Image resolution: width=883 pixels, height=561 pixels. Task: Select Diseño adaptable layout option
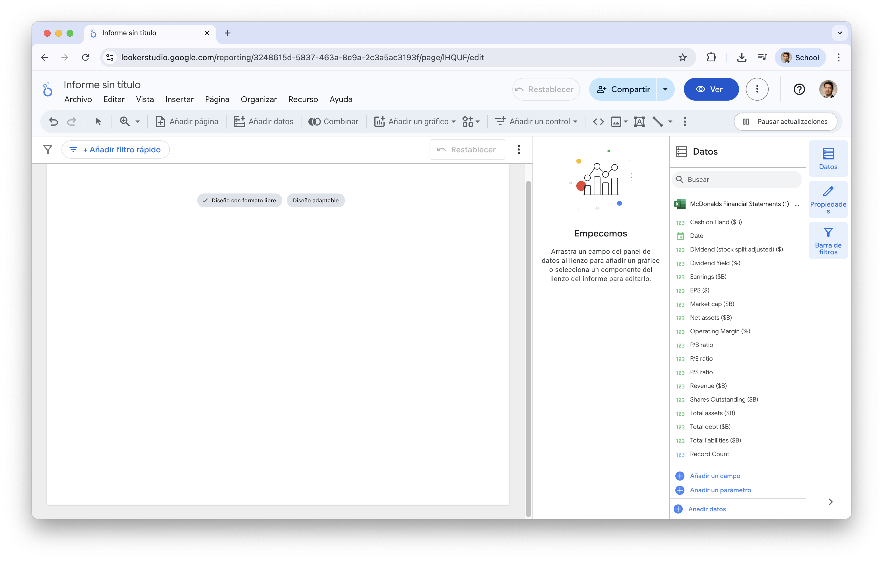coord(315,200)
